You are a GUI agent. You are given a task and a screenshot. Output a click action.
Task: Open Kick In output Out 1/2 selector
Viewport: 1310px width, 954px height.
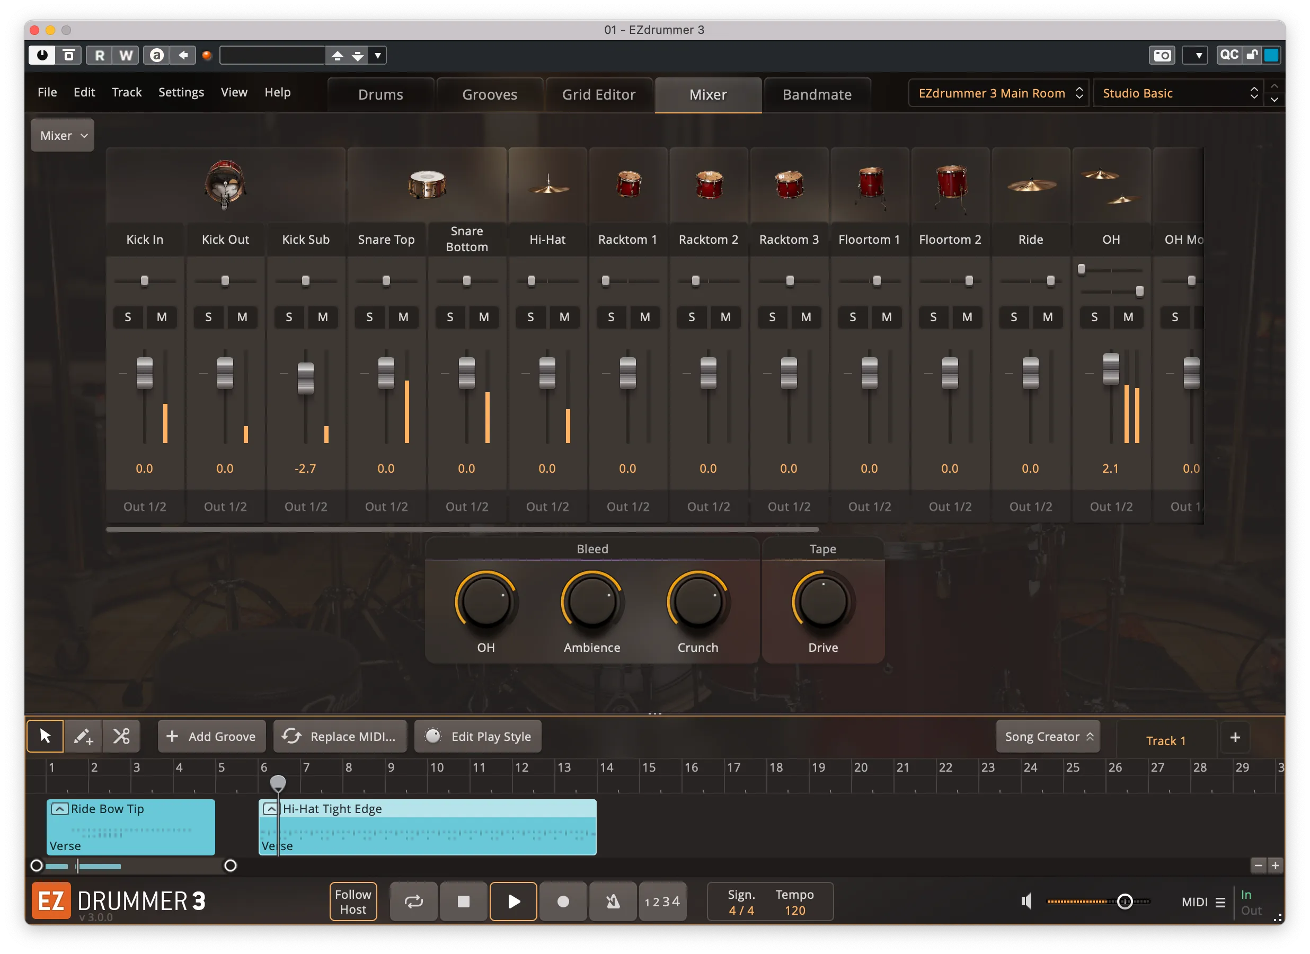144,506
